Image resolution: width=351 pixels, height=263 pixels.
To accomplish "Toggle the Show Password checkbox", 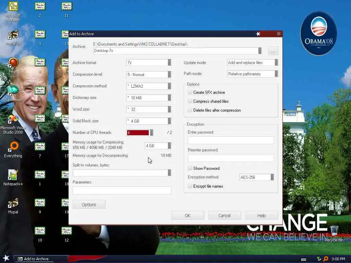I will pyautogui.click(x=190, y=168).
